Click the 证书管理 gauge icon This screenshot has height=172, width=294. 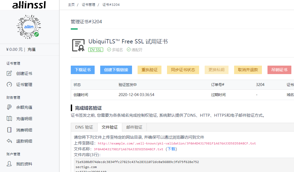click(9, 84)
